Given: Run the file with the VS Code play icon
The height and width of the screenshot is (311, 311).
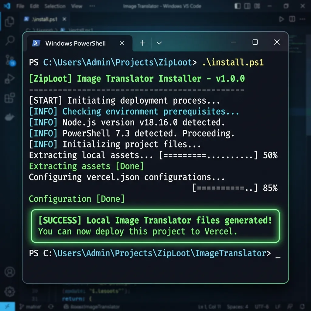Looking at the screenshot, I should tap(281, 19).
